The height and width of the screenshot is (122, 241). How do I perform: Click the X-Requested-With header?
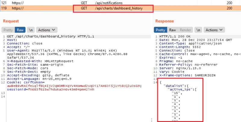[40, 61]
